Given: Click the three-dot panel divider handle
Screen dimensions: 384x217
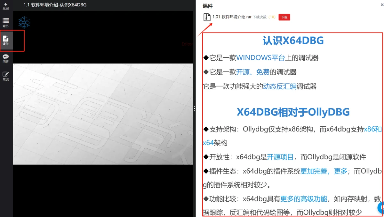Looking at the screenshot, I should (195, 109).
